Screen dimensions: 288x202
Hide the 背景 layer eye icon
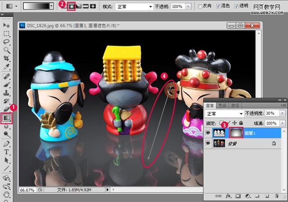208,143
